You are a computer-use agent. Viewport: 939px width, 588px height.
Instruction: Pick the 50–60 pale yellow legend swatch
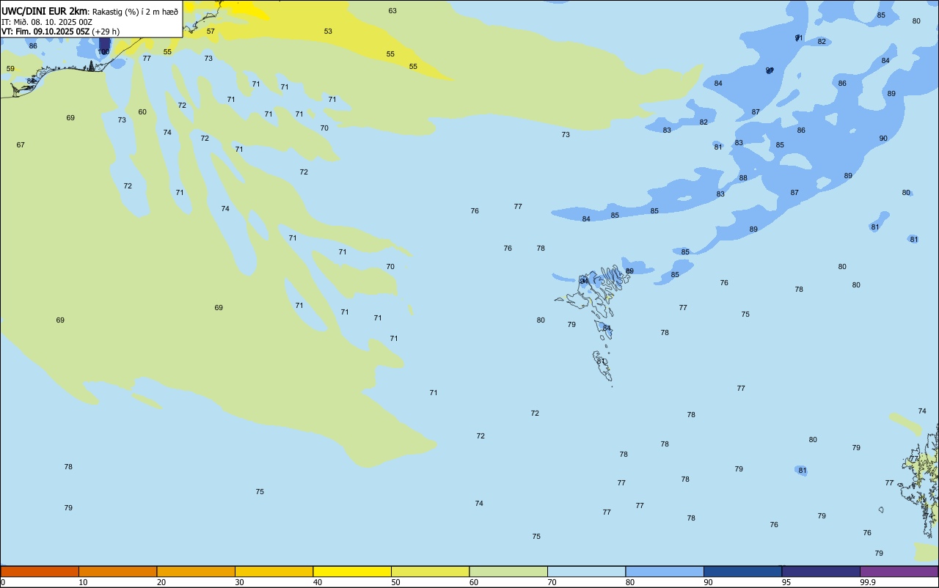pos(430,571)
